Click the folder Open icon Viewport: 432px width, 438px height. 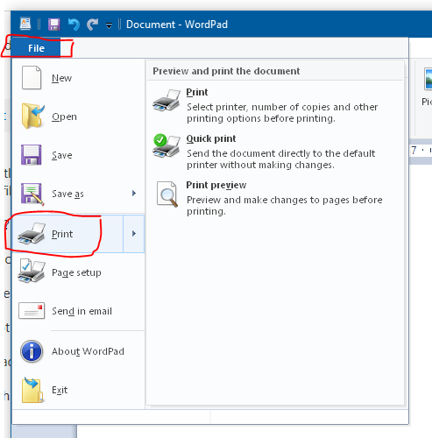point(32,116)
